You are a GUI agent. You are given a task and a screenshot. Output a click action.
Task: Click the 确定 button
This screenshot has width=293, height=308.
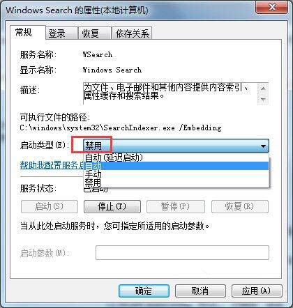point(144,291)
